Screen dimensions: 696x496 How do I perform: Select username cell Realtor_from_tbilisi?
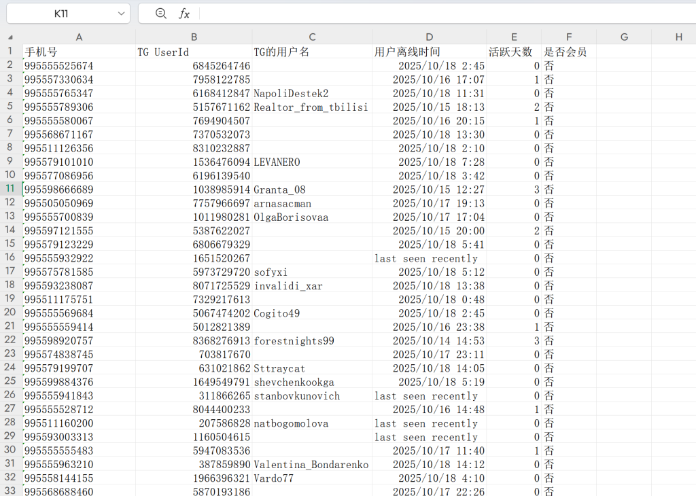pos(312,107)
